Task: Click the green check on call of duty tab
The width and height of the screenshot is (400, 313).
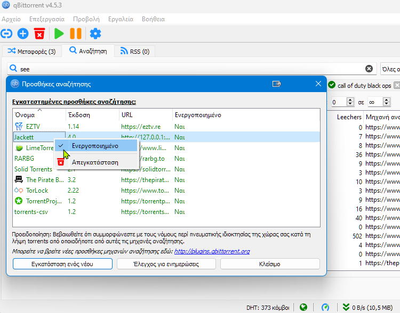Action: coord(332,85)
